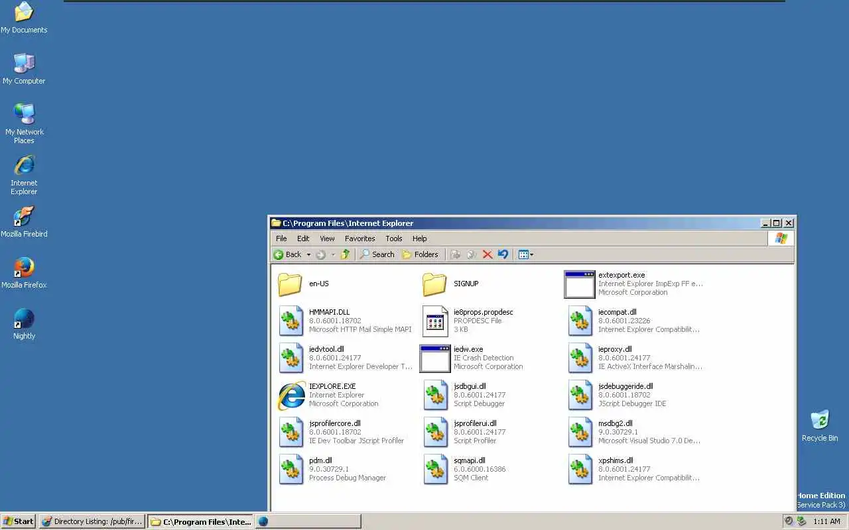Click the msdbg2.dll file name
849x530 pixels.
[616, 423]
